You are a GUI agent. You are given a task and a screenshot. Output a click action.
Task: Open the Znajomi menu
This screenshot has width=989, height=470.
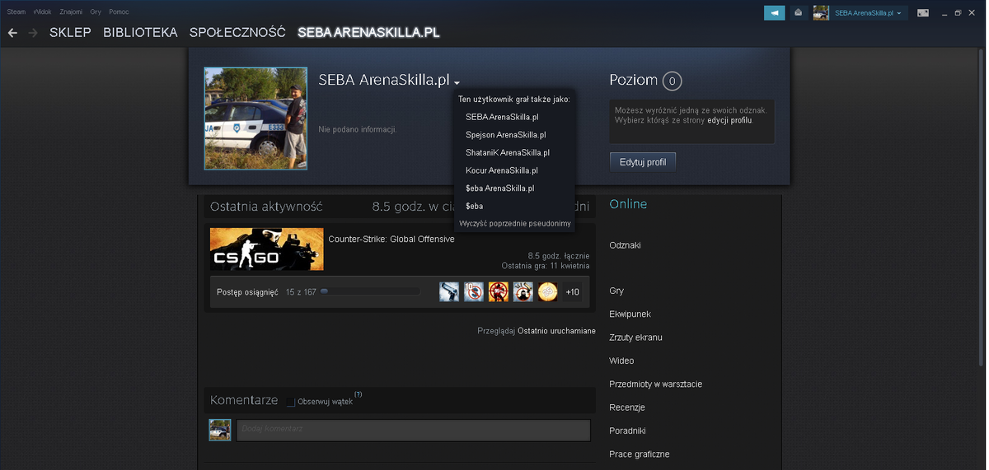pyautogui.click(x=71, y=12)
